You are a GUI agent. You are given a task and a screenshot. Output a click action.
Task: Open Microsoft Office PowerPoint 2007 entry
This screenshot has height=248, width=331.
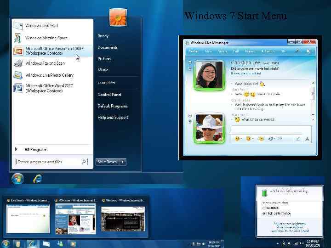click(52, 51)
